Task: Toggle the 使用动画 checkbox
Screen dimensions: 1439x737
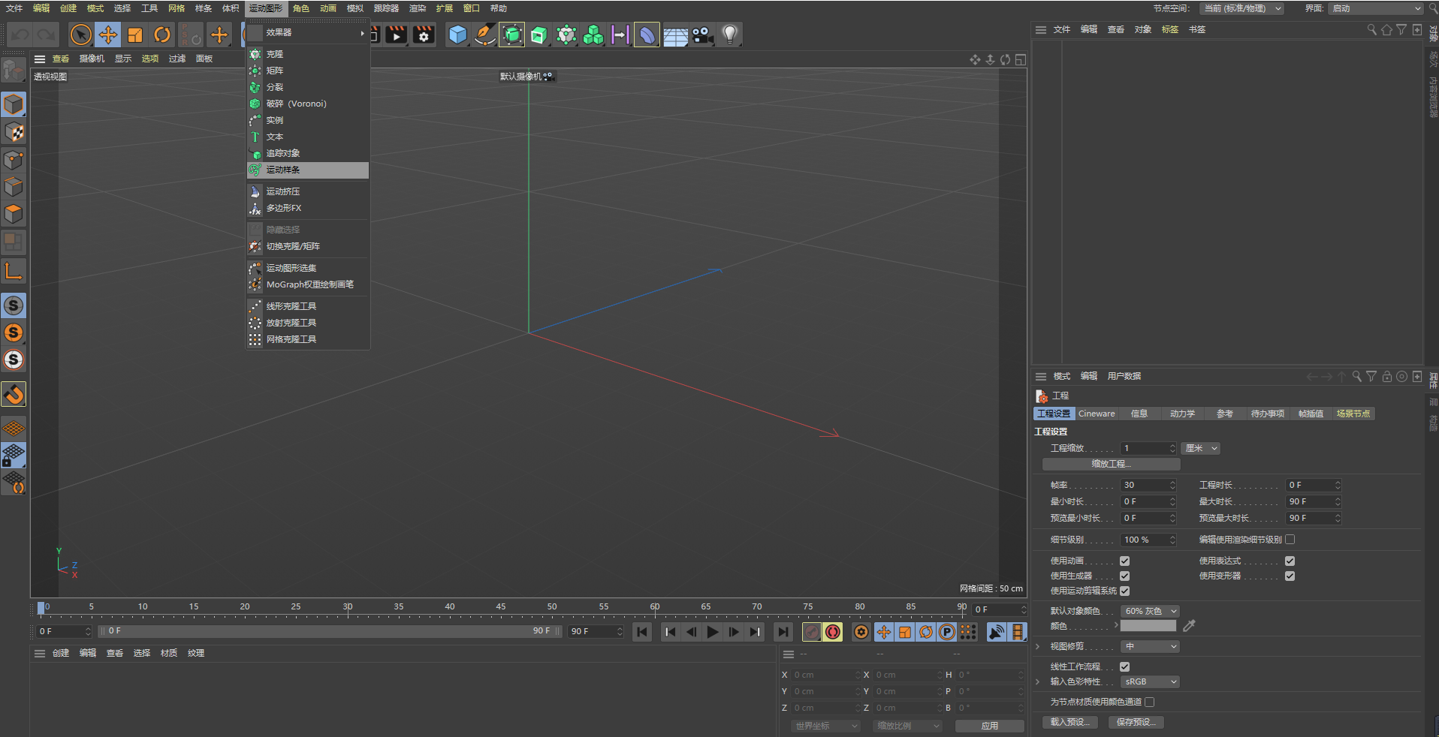Action: tap(1124, 561)
